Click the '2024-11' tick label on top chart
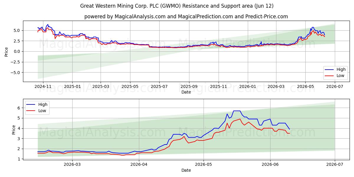 (x=43, y=86)
